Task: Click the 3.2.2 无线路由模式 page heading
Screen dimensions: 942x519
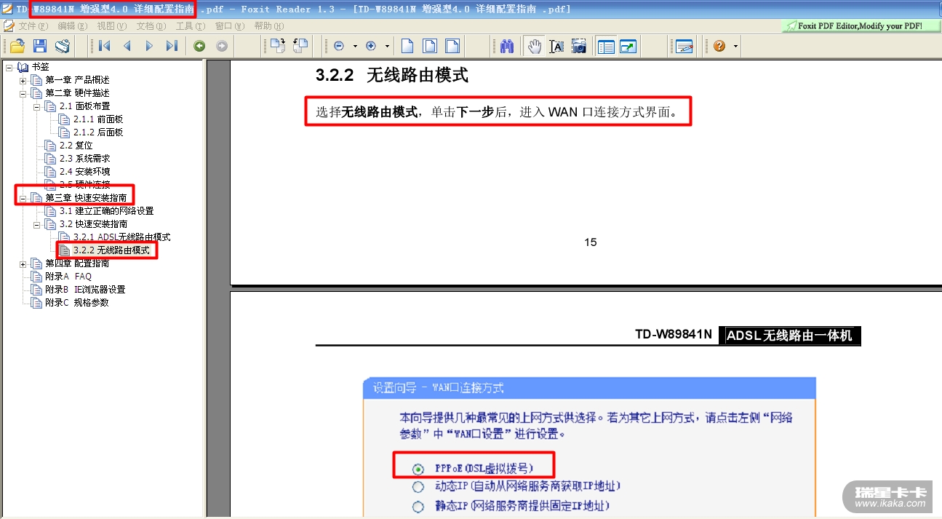Action: [x=392, y=75]
